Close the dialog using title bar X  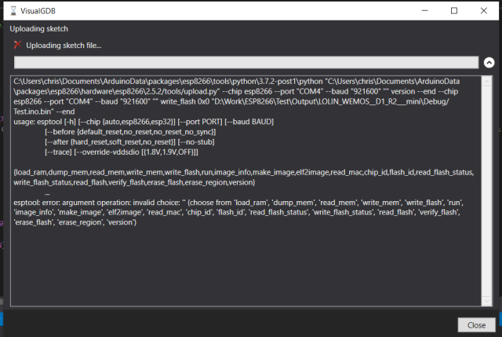point(484,10)
